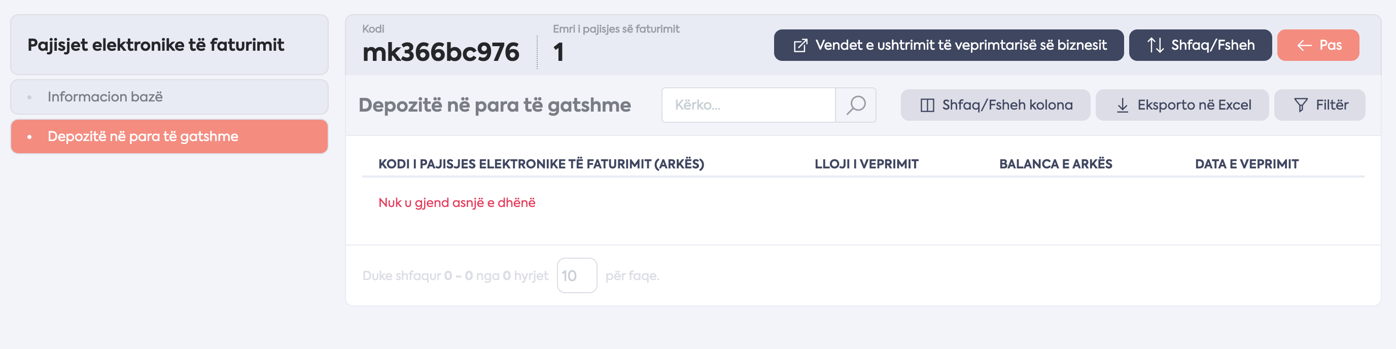Screen dimensions: 1396x349
Task: Click the left arrow icon on Pas
Action: click(x=1304, y=46)
